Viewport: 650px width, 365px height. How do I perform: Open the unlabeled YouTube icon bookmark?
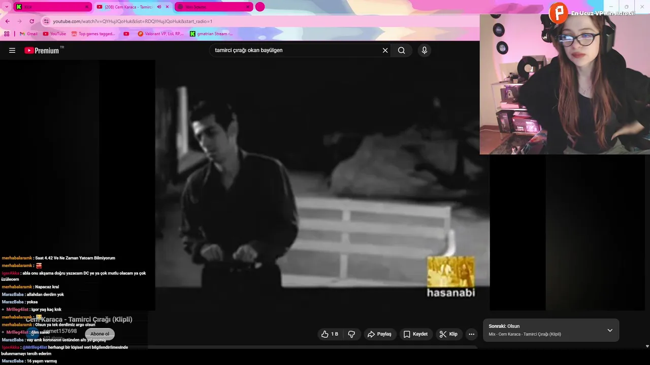(126, 34)
